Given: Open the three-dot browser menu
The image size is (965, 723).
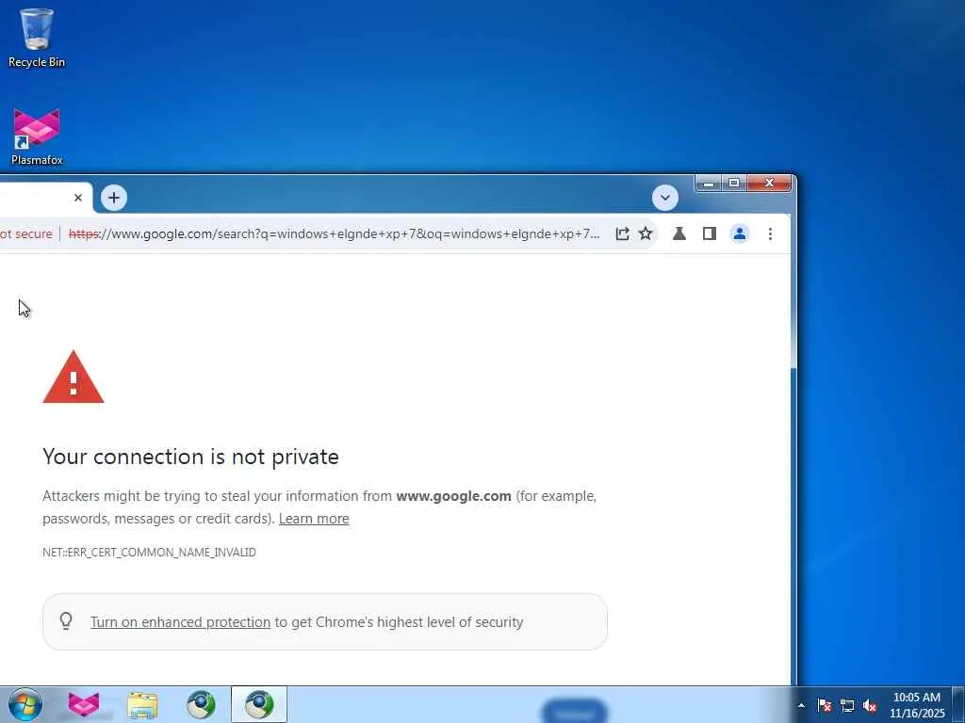Looking at the screenshot, I should pyautogui.click(x=770, y=233).
